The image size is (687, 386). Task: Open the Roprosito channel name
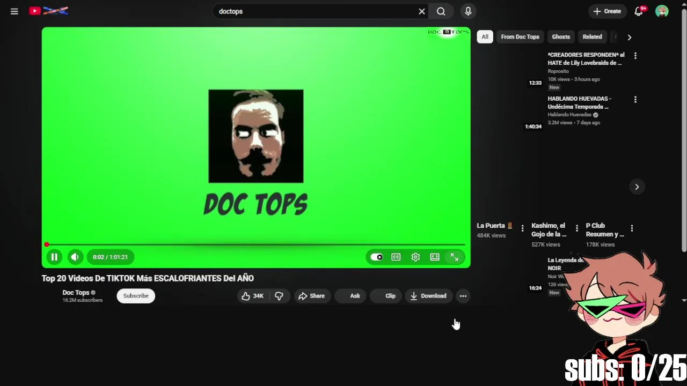(558, 71)
